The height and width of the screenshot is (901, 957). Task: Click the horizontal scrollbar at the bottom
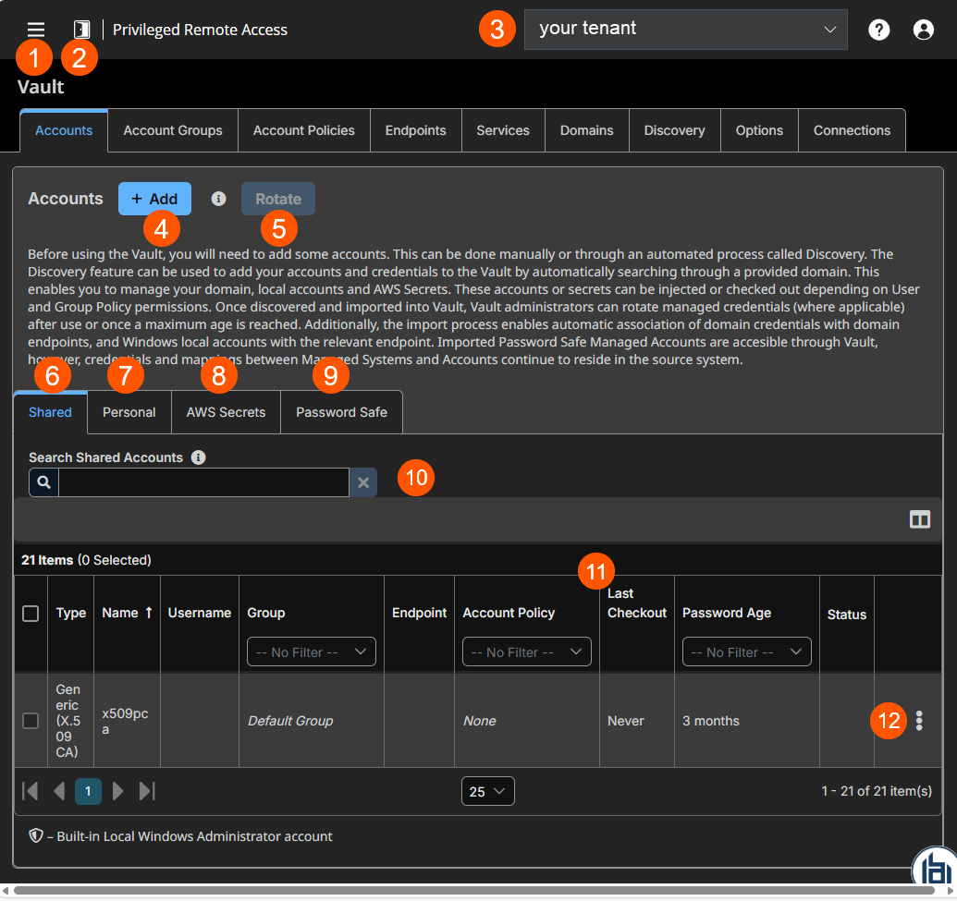click(474, 891)
